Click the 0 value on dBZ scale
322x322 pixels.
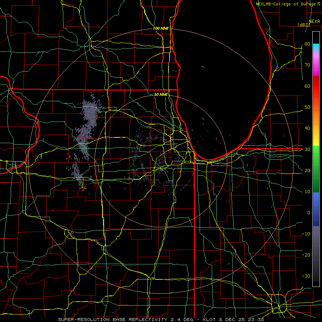point(309,213)
